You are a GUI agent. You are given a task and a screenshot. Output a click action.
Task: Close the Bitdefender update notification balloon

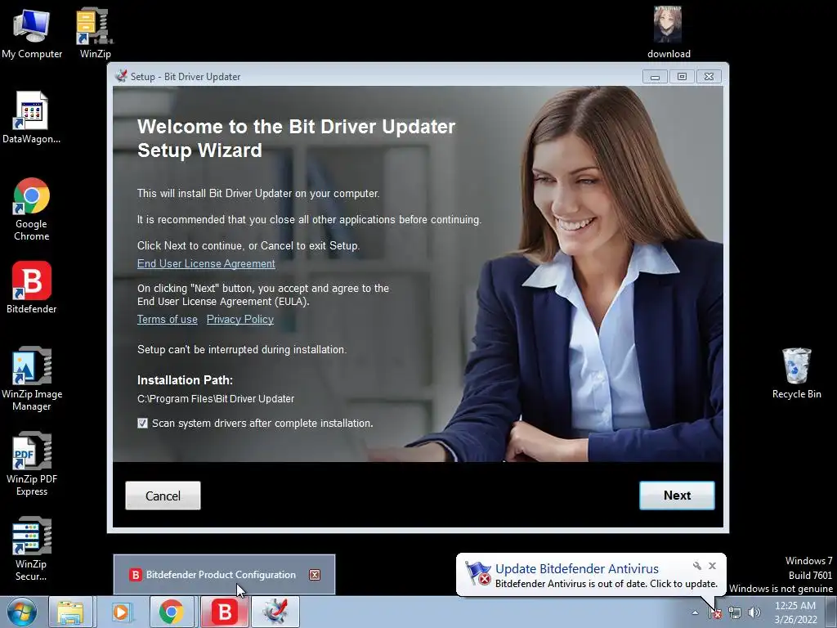pyautogui.click(x=712, y=566)
